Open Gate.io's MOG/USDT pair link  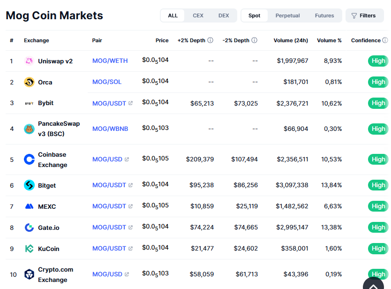[x=109, y=228]
